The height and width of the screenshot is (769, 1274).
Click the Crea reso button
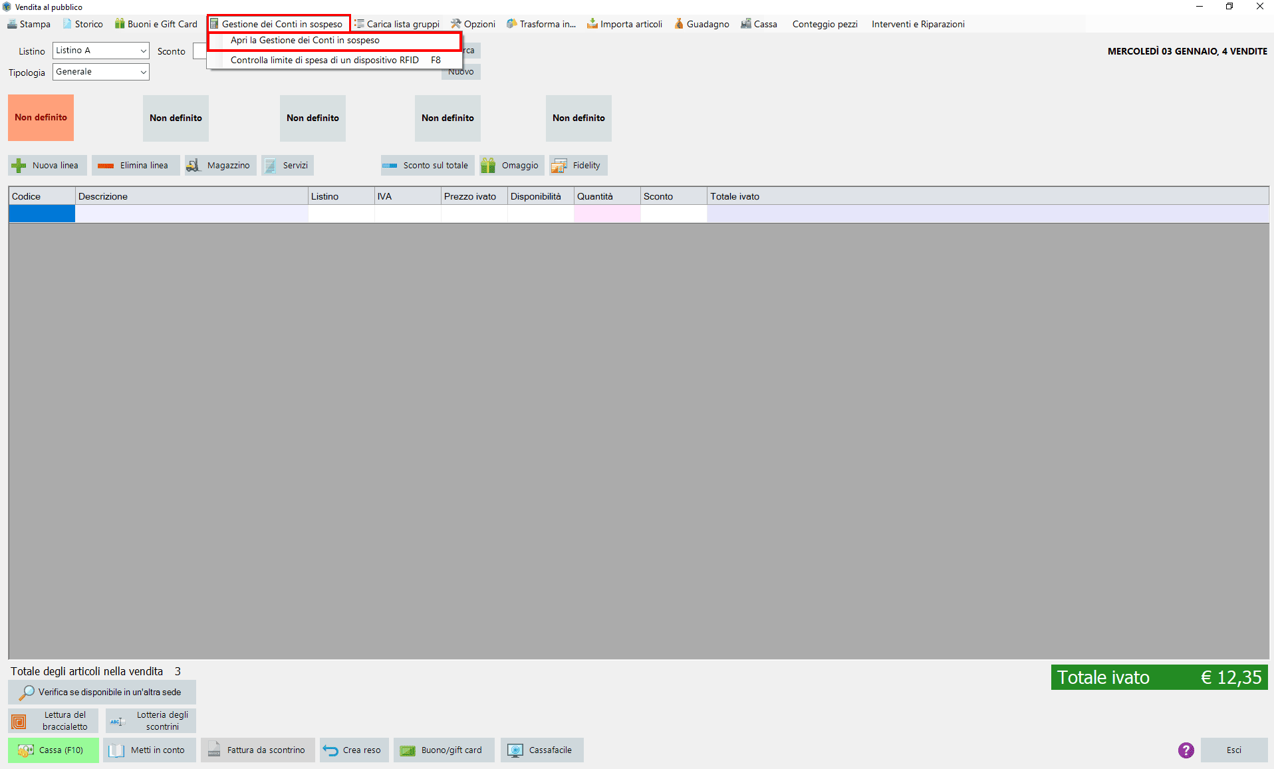pyautogui.click(x=354, y=750)
